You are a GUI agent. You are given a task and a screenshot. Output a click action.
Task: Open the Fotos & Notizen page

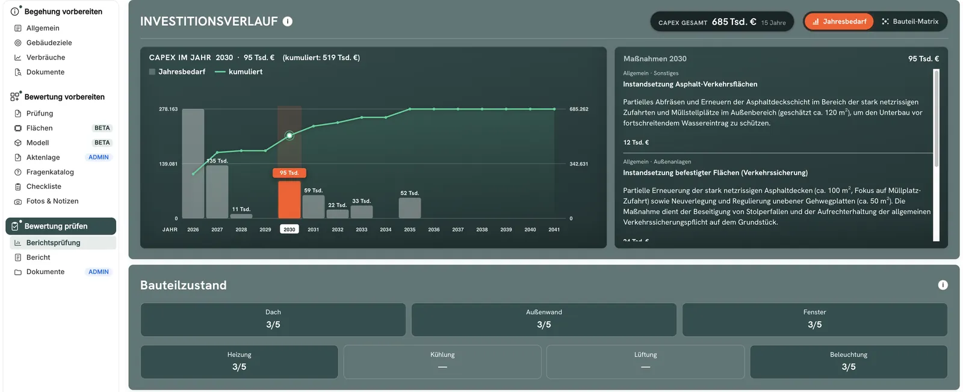tap(52, 201)
